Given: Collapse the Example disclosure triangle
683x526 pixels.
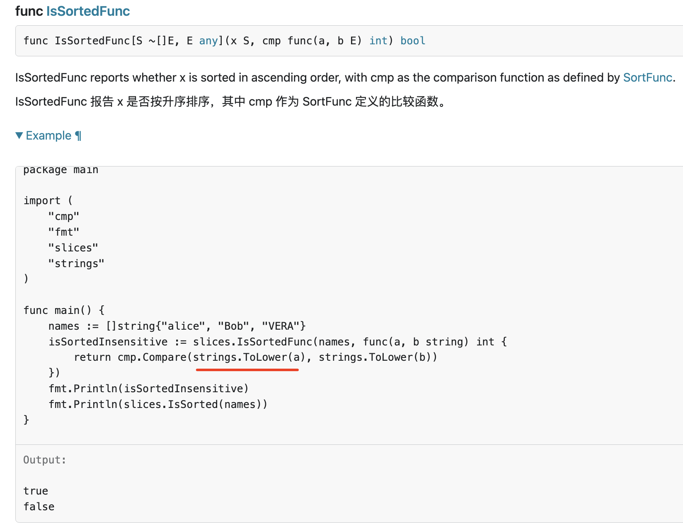Looking at the screenshot, I should [x=19, y=135].
